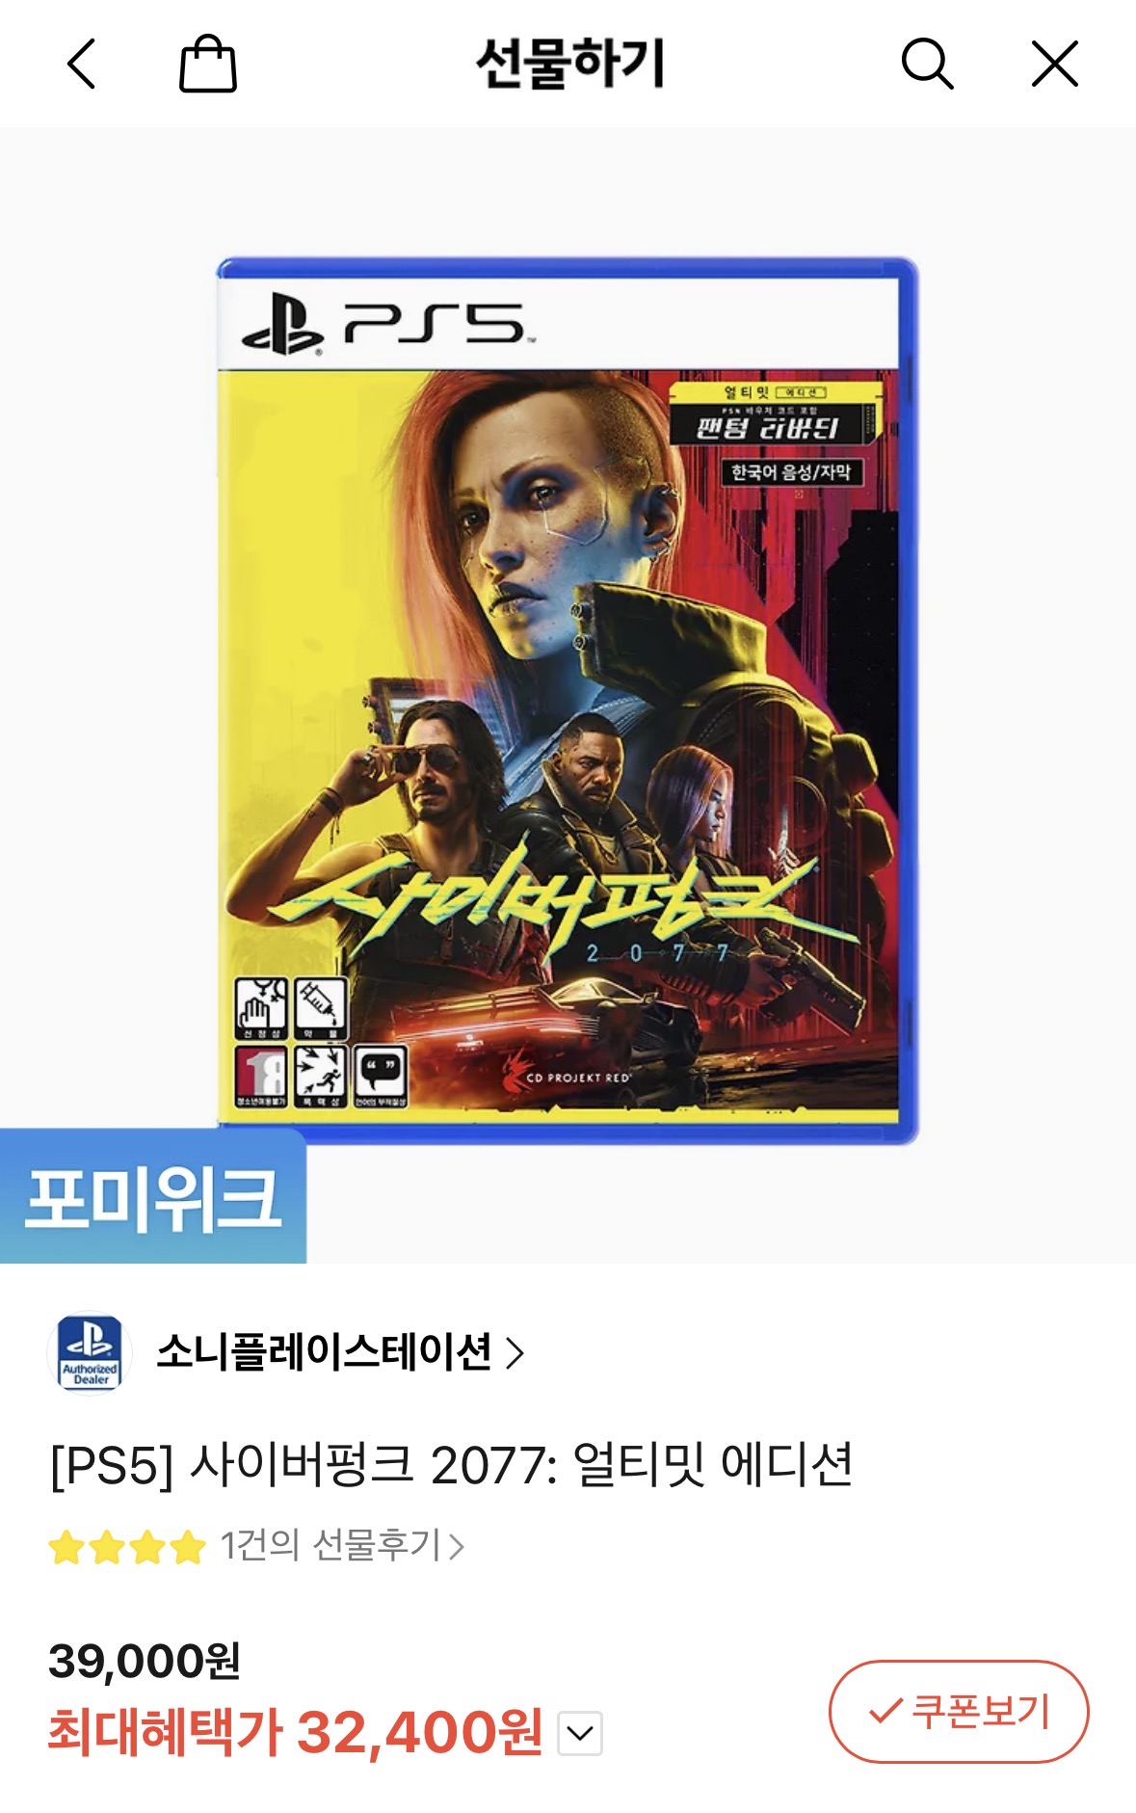Open the 1건의 선물후기 reviews link
Image resolution: width=1136 pixels, height=1813 pixels.
[x=341, y=1545]
